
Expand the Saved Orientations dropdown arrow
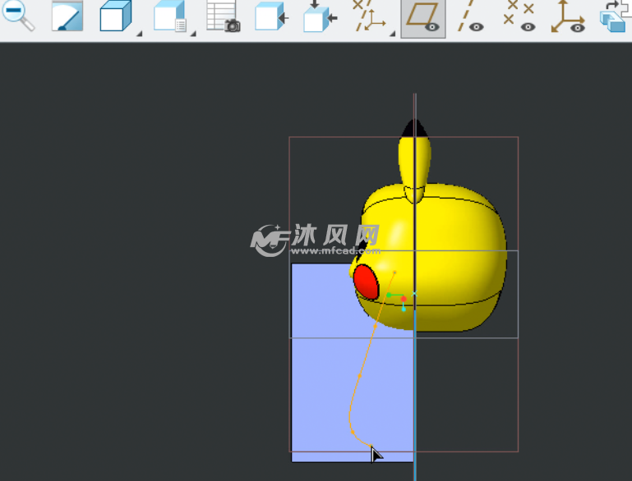(193, 34)
